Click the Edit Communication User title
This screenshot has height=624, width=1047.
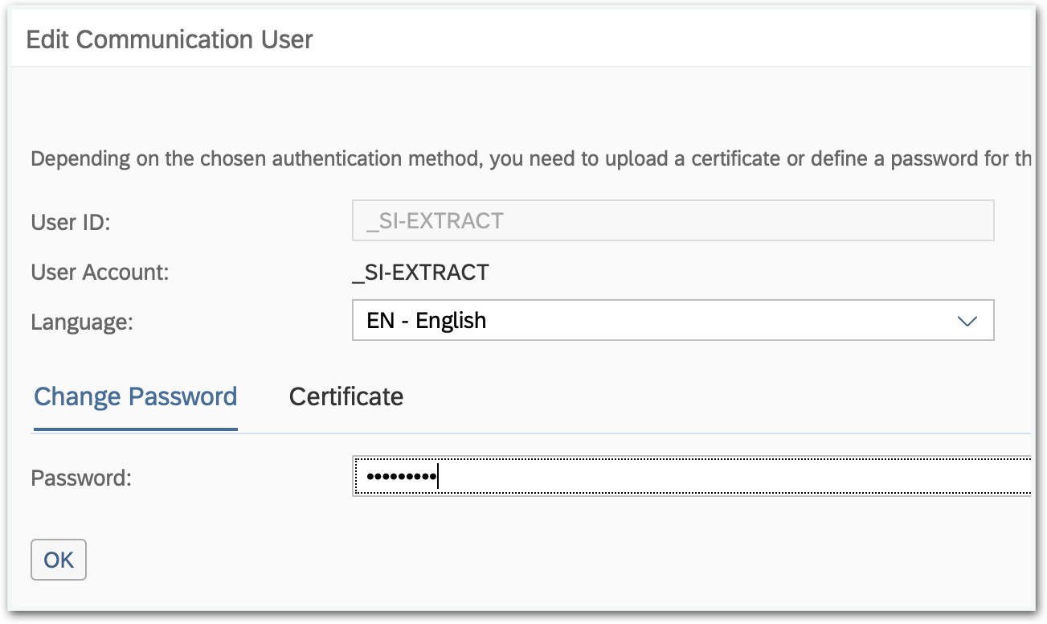(170, 39)
